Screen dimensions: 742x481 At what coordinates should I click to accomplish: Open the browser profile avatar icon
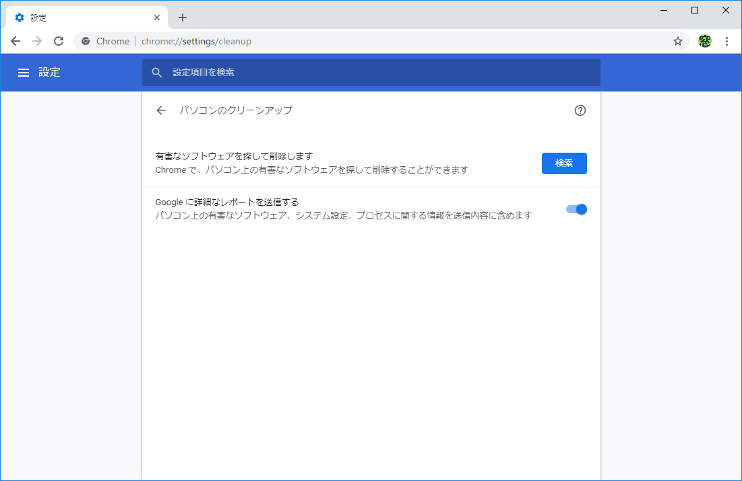(x=704, y=41)
